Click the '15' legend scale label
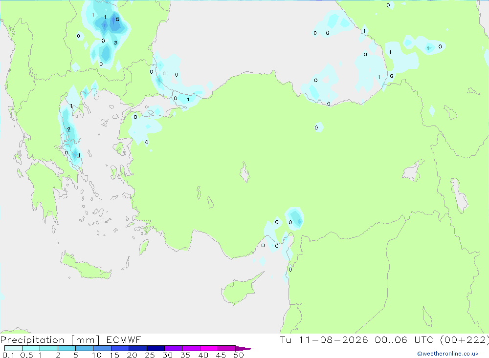Screen dimensions: 489x358 (x=114, y=355)
